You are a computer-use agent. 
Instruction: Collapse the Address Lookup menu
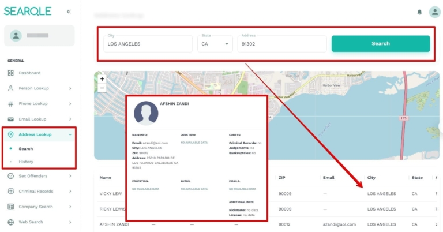click(70, 134)
